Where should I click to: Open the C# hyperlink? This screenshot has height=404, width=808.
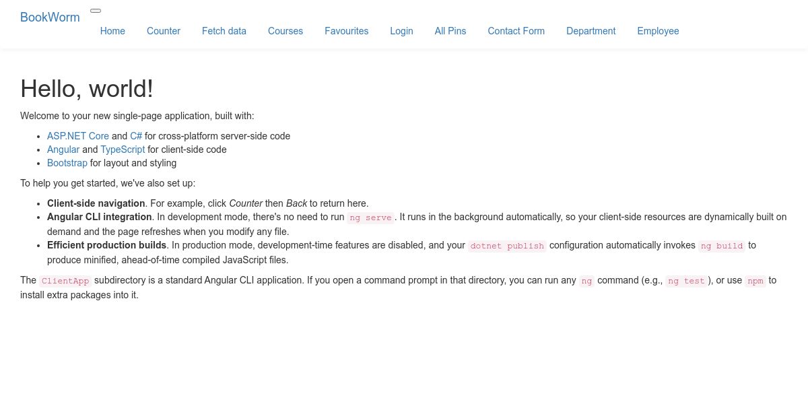click(136, 136)
